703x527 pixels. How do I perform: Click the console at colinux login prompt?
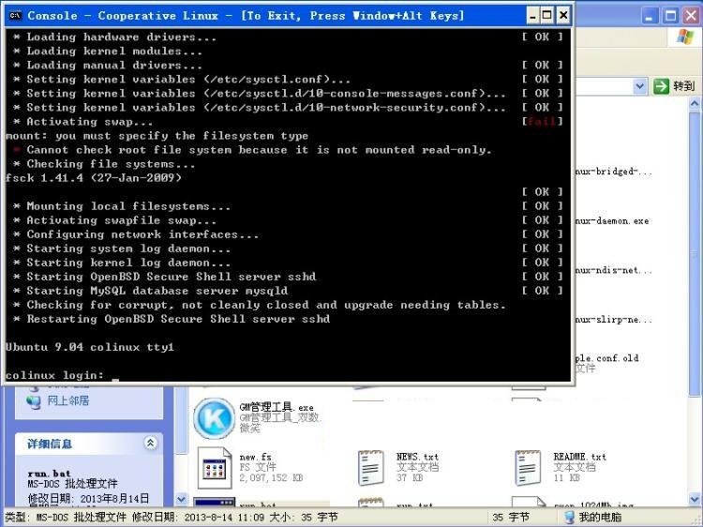pos(54,375)
